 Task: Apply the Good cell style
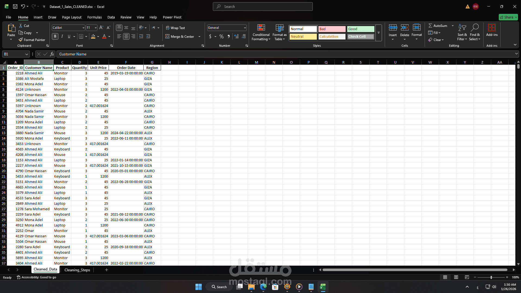pyautogui.click(x=361, y=29)
